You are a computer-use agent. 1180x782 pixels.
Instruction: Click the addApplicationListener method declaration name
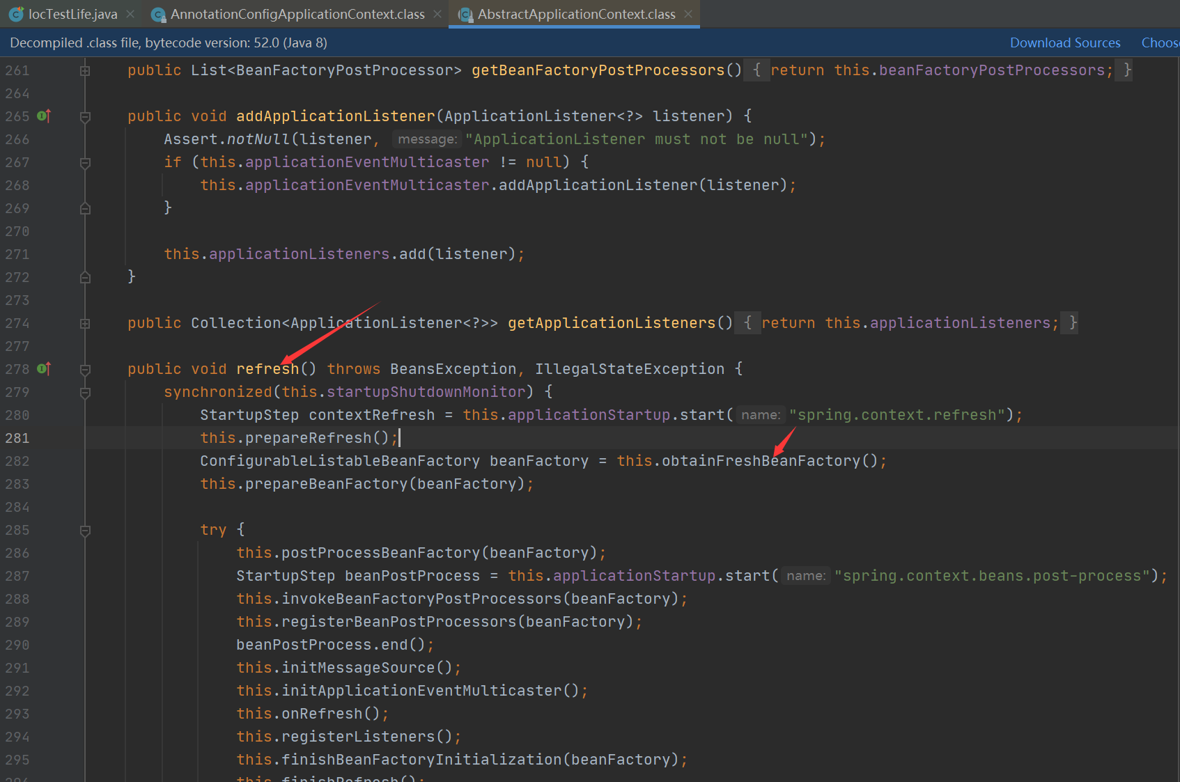coord(336,116)
